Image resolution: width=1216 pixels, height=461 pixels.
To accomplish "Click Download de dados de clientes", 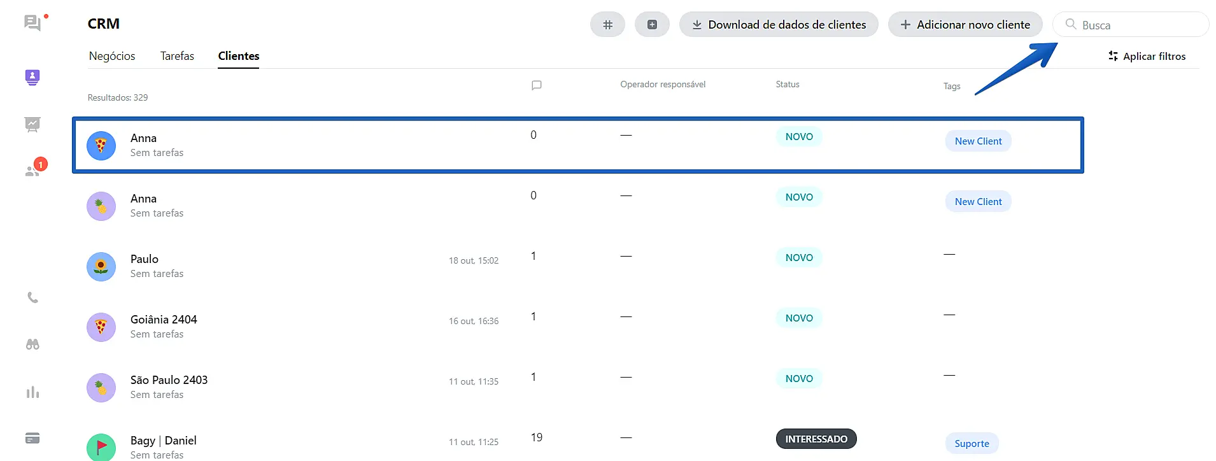I will 779,25.
